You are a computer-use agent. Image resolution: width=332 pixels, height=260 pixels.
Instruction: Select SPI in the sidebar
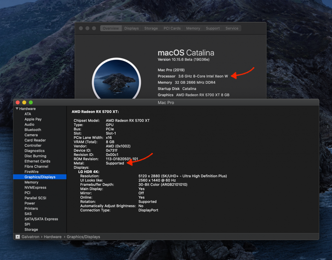point(27,224)
